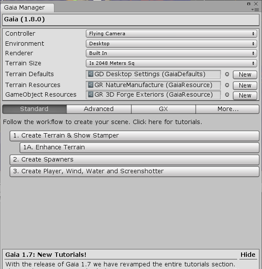
Task: Click the Renderer label
Action: click(19, 53)
